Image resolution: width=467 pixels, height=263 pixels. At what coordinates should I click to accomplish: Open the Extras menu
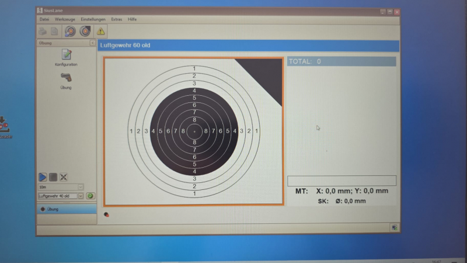pos(116,19)
